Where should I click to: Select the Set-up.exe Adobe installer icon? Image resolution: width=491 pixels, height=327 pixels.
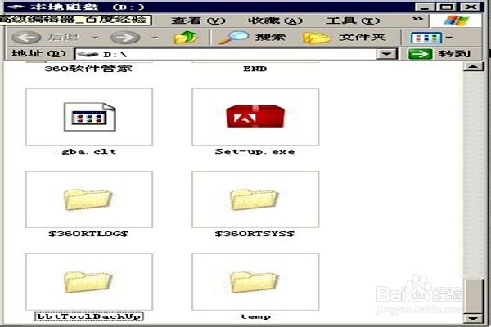coord(255,117)
